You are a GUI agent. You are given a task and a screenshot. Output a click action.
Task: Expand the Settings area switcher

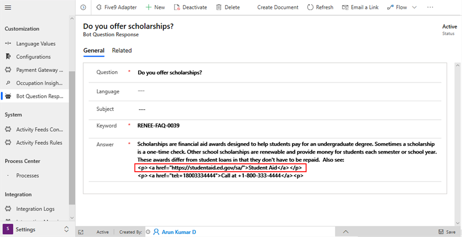[x=66, y=229]
